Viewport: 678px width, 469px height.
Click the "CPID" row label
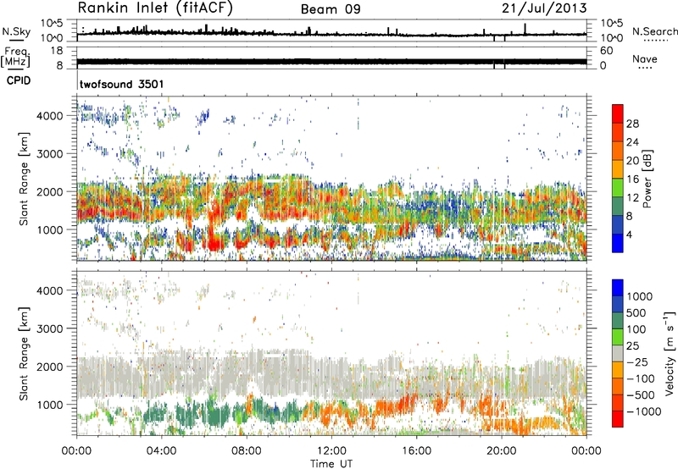point(19,80)
